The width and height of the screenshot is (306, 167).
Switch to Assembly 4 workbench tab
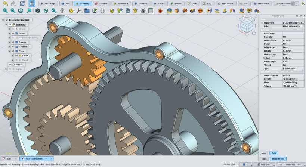[121, 3]
